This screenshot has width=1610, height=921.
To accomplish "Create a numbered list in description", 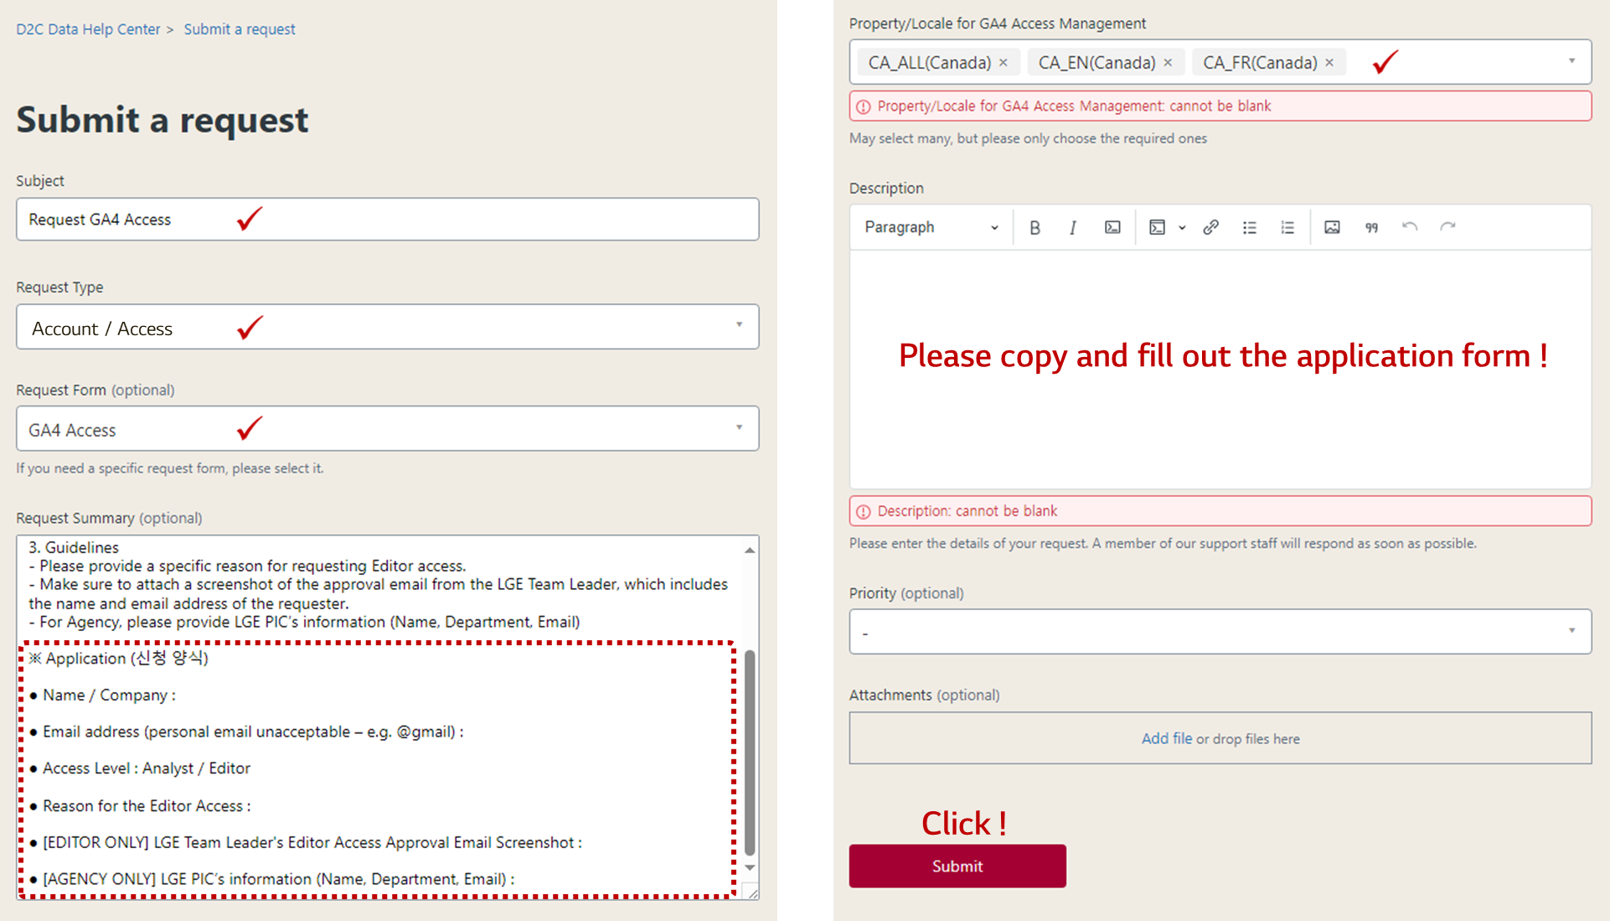I will click(1287, 227).
